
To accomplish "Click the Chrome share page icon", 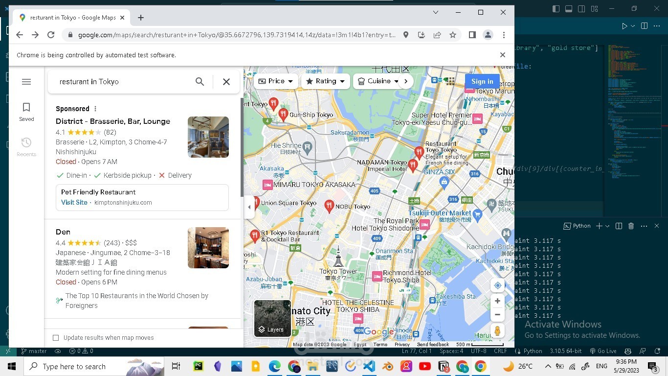I will [x=437, y=35].
